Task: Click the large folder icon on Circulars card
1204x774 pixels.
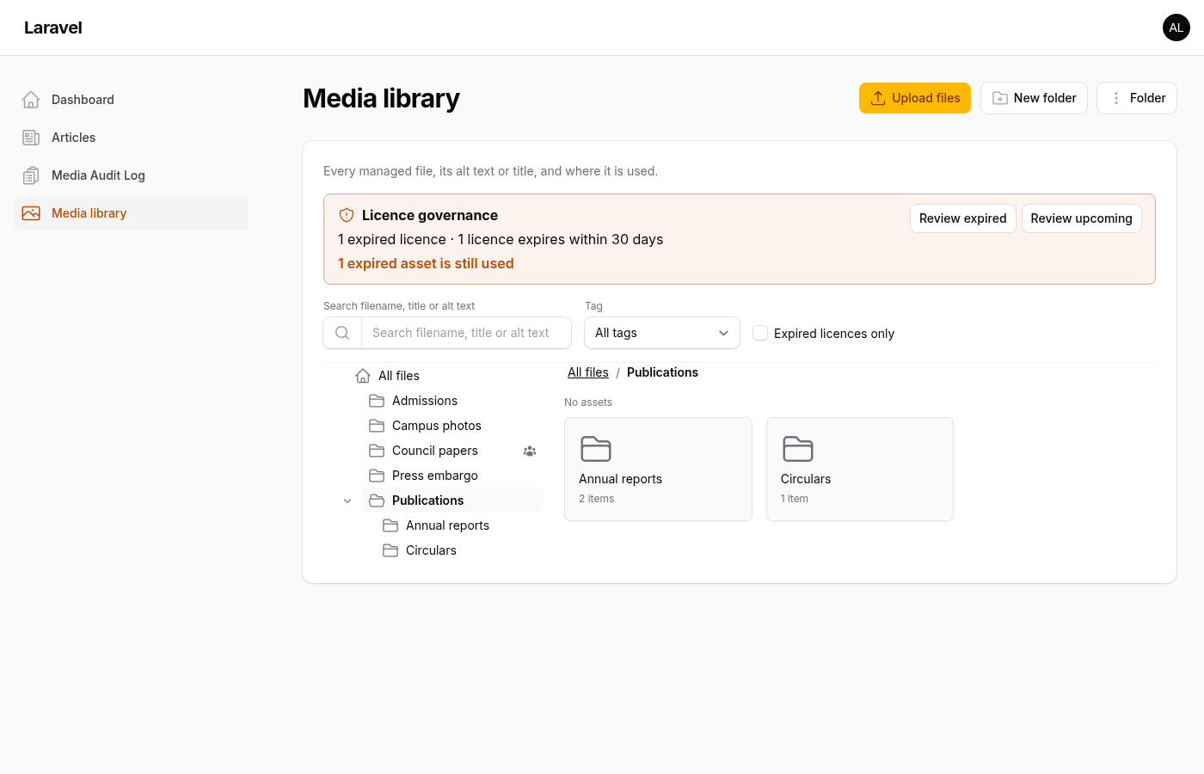Action: [x=798, y=449]
